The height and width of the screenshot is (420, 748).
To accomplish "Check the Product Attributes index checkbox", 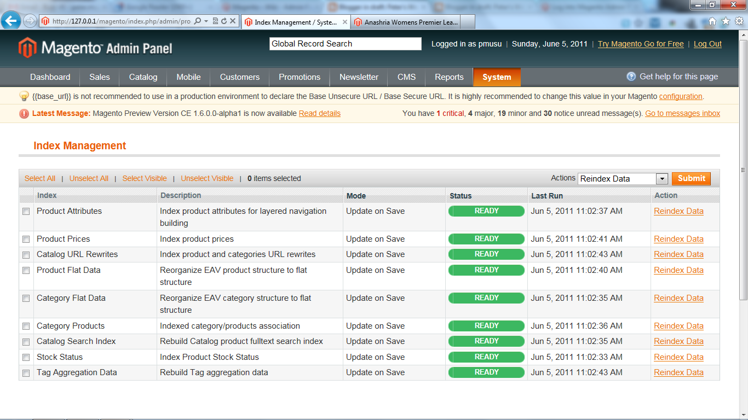I will click(x=26, y=212).
